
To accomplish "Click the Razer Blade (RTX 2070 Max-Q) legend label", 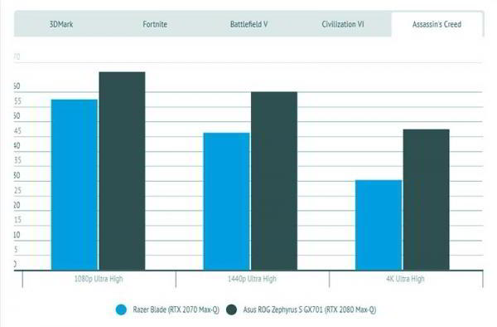I will pos(176,310).
